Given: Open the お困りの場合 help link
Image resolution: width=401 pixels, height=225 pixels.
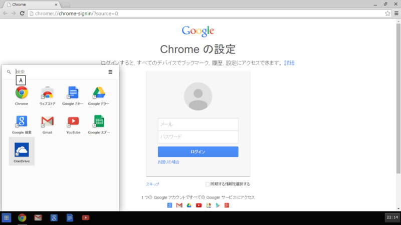Looking at the screenshot, I should tap(168, 162).
